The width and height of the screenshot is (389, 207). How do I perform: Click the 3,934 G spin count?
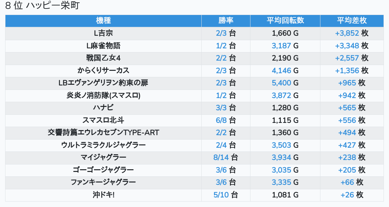(x=285, y=157)
